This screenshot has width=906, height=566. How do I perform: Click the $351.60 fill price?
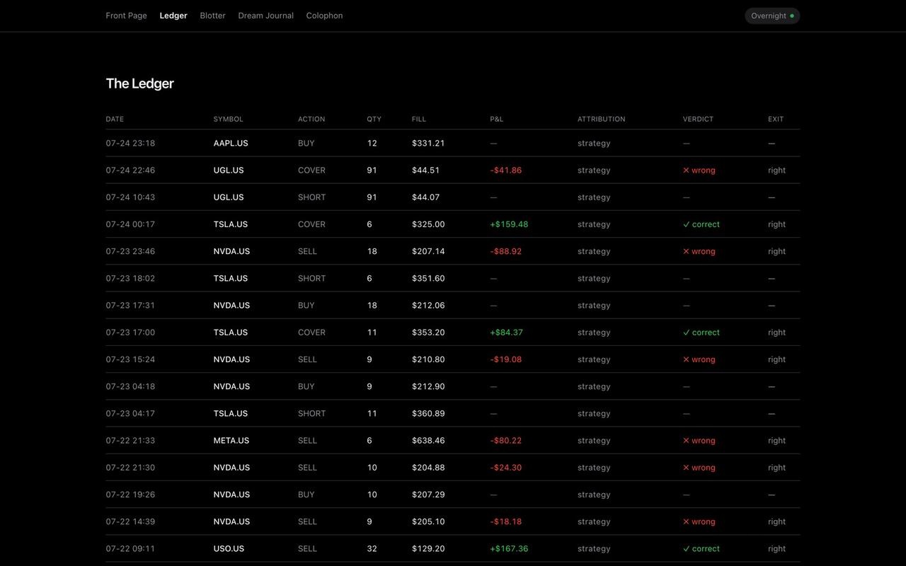pyautogui.click(x=428, y=278)
